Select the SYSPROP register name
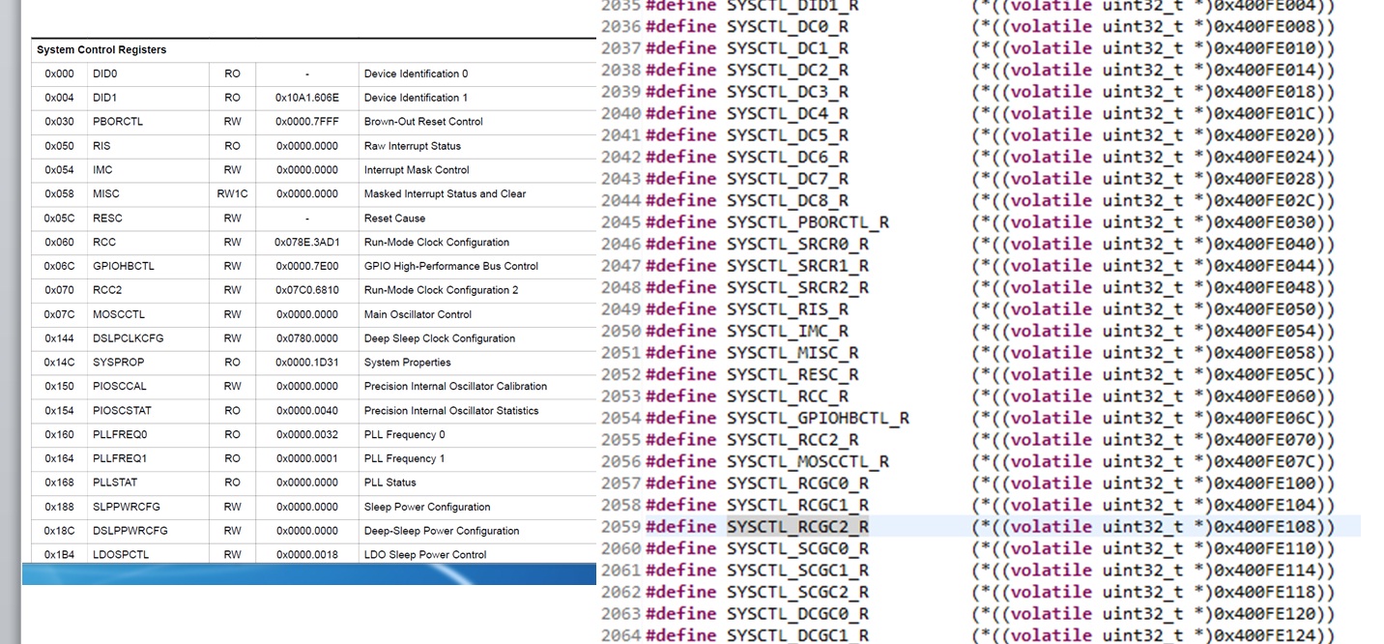 tap(117, 363)
